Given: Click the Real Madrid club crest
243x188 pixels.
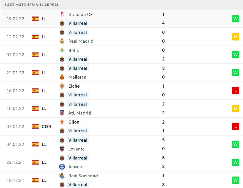Looking at the screenshot, I should coord(62,41).
